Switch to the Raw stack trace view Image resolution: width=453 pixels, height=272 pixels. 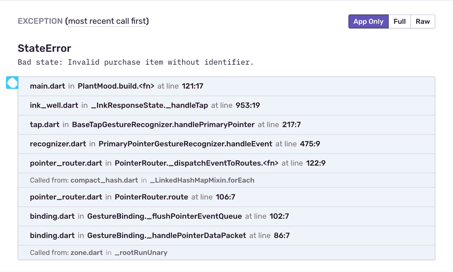423,21
